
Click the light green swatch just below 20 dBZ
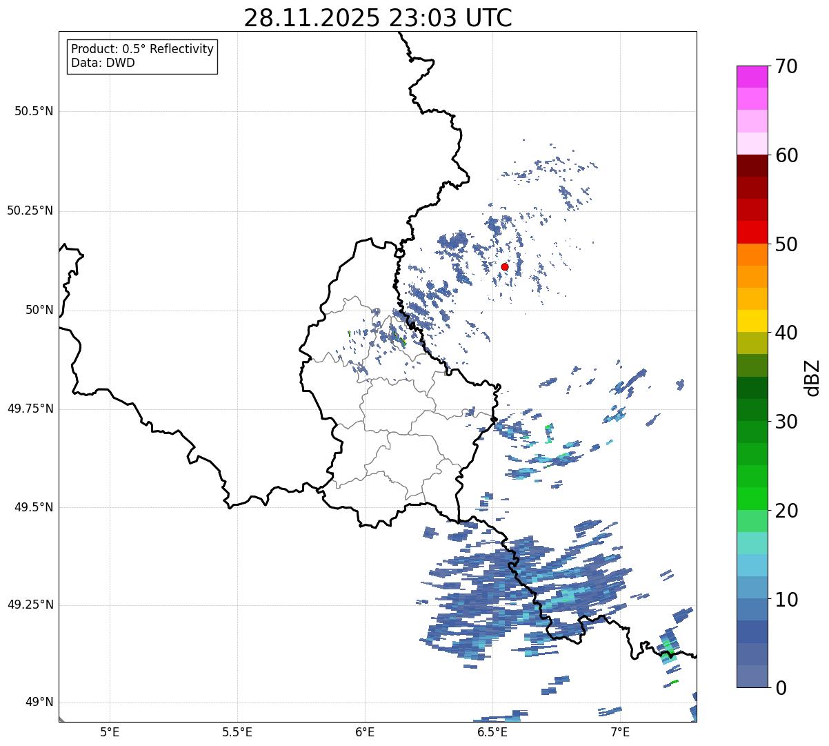coord(752,521)
